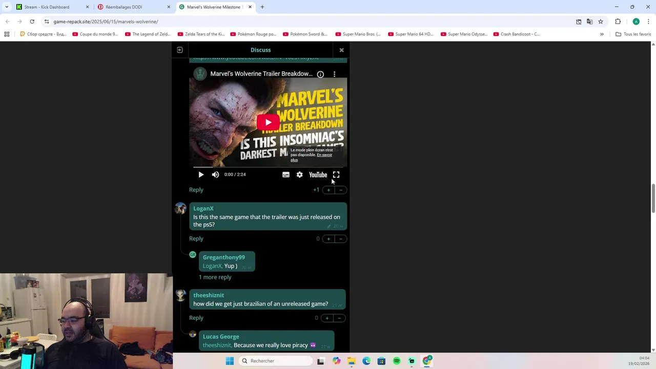Image resolution: width=656 pixels, height=369 pixels.
Task: Open Microsoft Store from the taskbar
Action: pos(381,361)
